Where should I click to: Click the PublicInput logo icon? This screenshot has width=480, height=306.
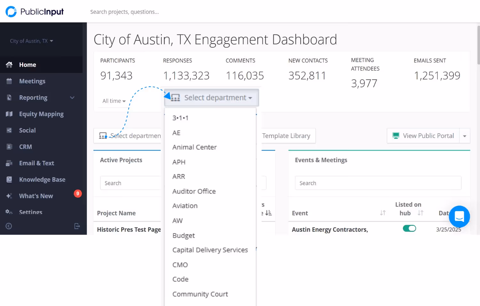(x=11, y=12)
